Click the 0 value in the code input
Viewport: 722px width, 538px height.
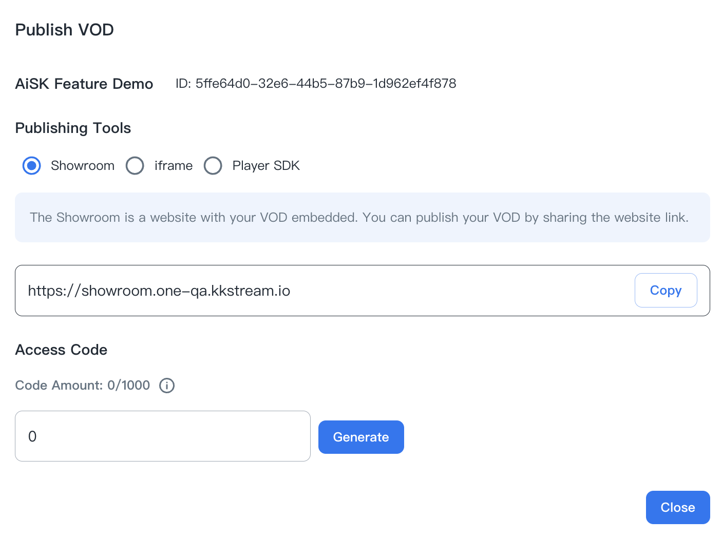click(x=32, y=437)
